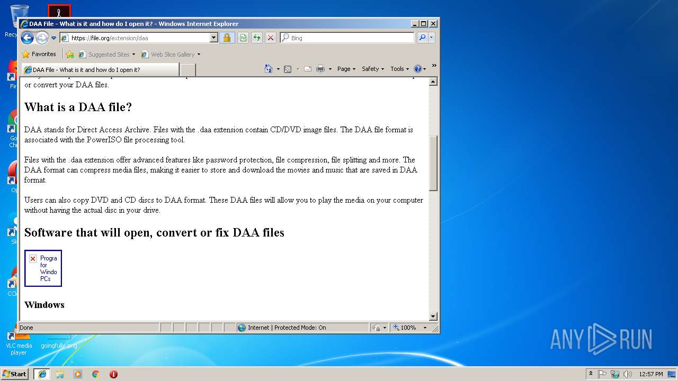The height and width of the screenshot is (381, 678).
Task: Select the DAA File browser tab
Action: [x=100, y=70]
